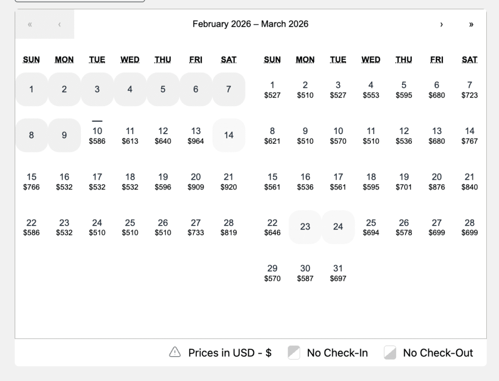Select March 20 priced at $876
This screenshot has width=499, height=381.
point(437,181)
